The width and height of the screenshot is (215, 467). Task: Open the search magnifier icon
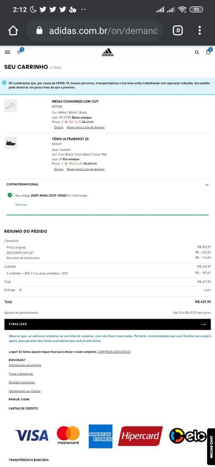tap(197, 52)
